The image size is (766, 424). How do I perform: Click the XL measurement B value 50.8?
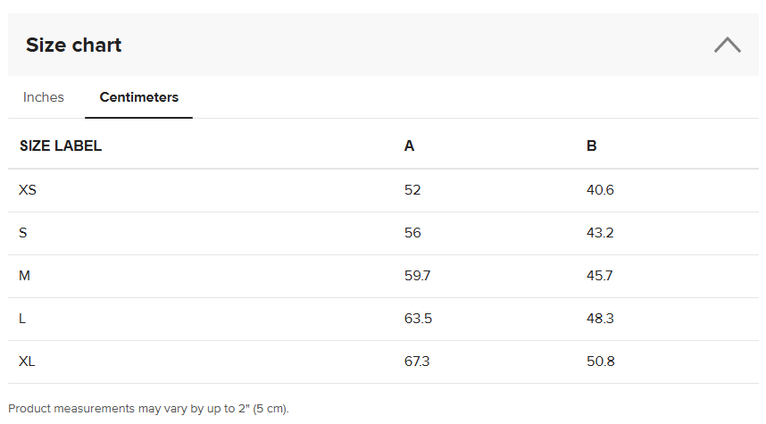pyautogui.click(x=601, y=362)
